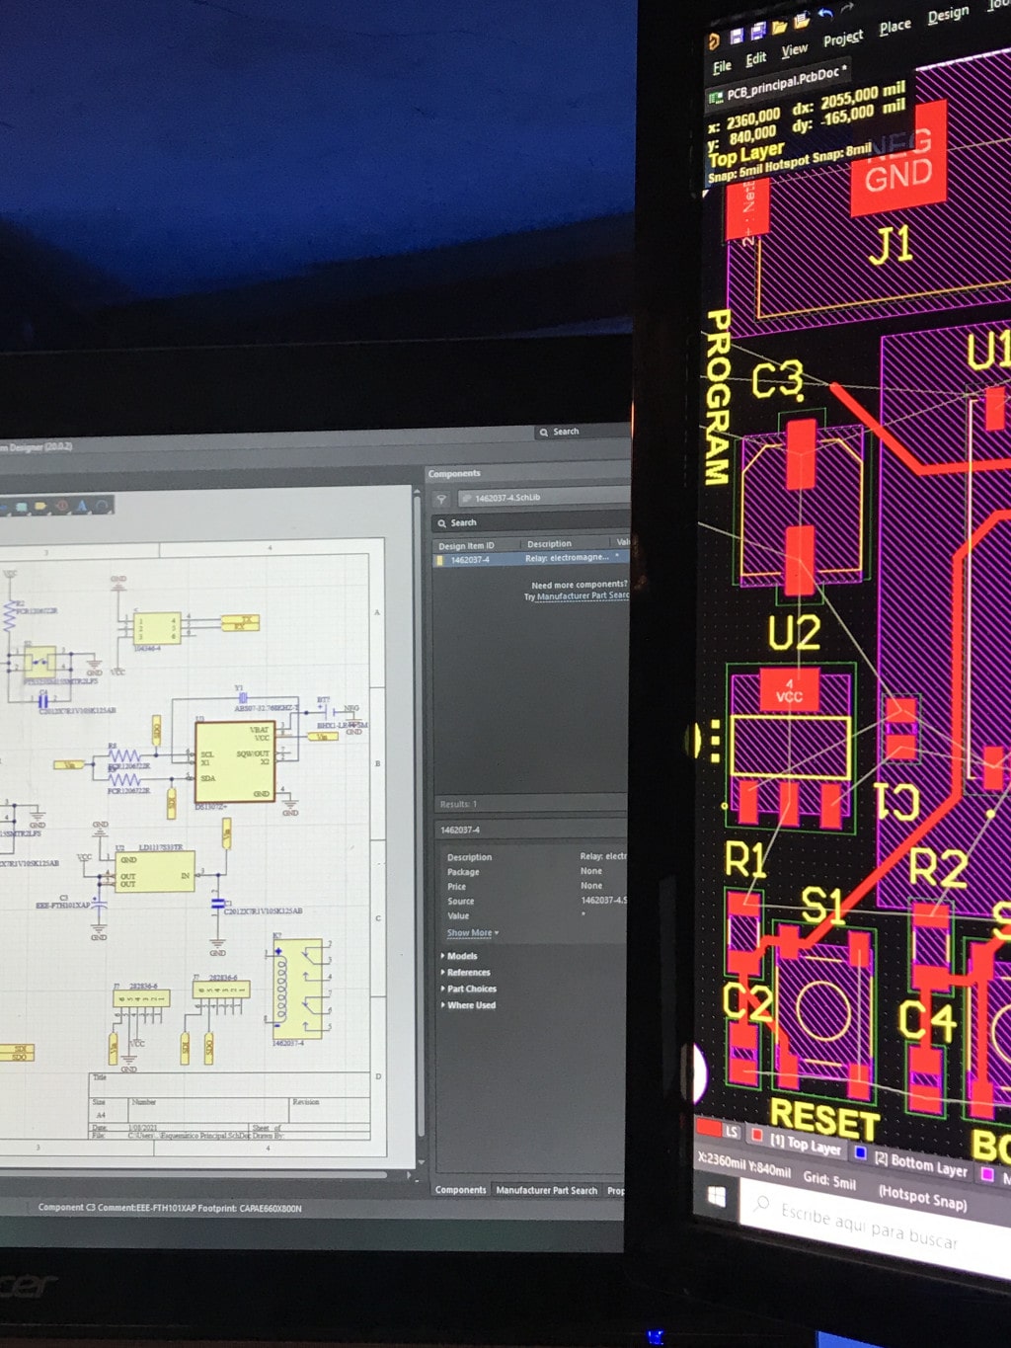
Task: Expand the Models section
Action: (461, 956)
